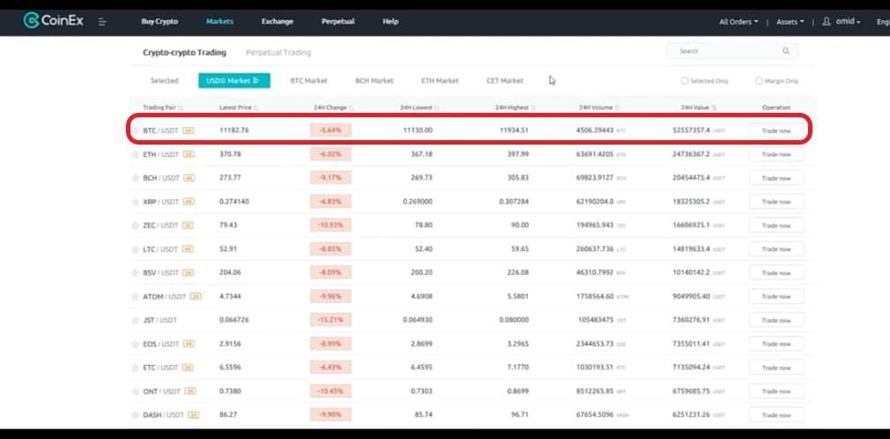Select the BCH Market tab

pos(374,80)
